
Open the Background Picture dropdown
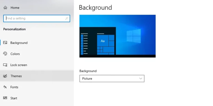(112, 79)
